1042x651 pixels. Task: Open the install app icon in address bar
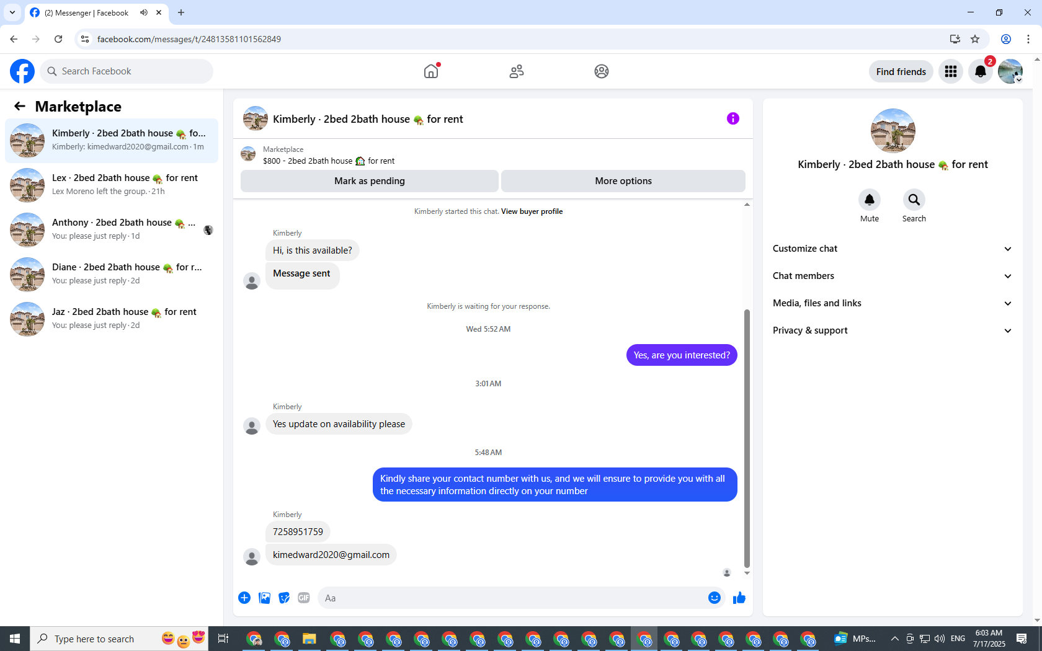(955, 39)
